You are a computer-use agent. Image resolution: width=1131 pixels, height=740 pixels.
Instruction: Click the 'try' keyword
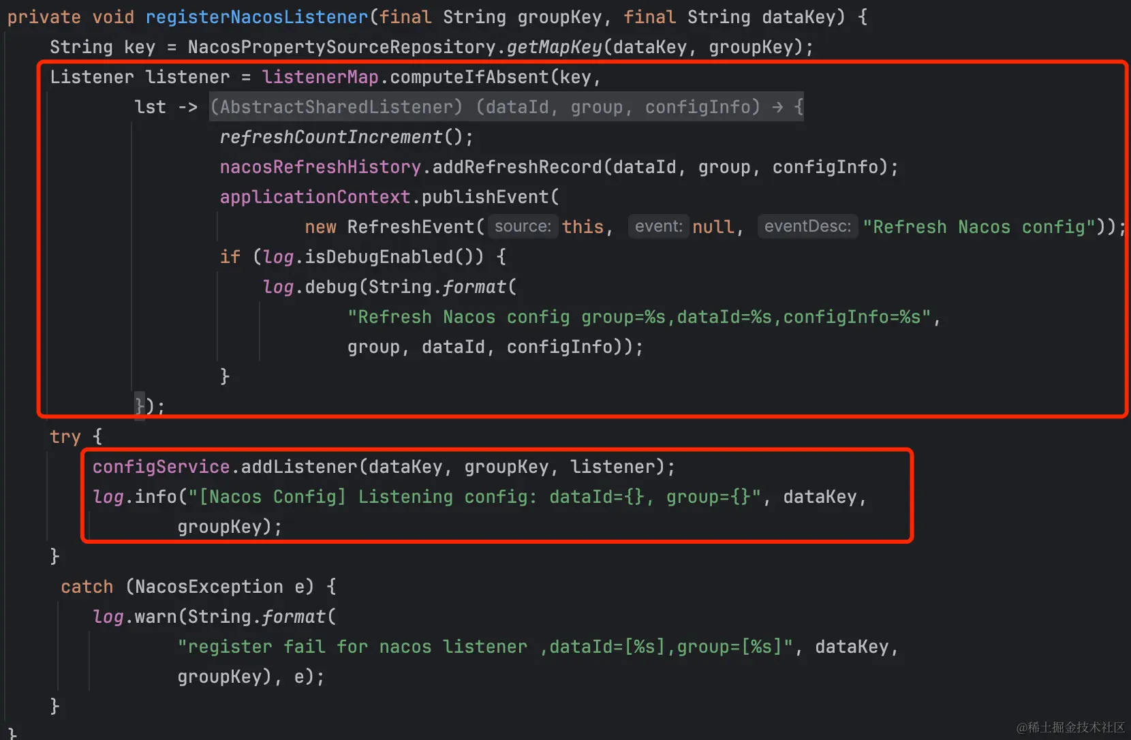click(x=65, y=437)
